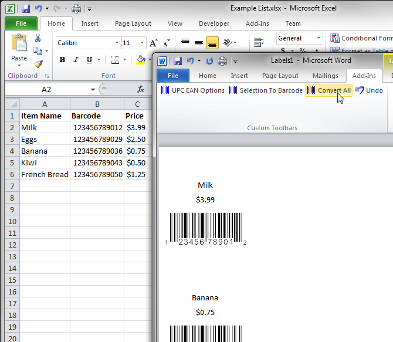Switch to Word Home tab

coord(207,76)
